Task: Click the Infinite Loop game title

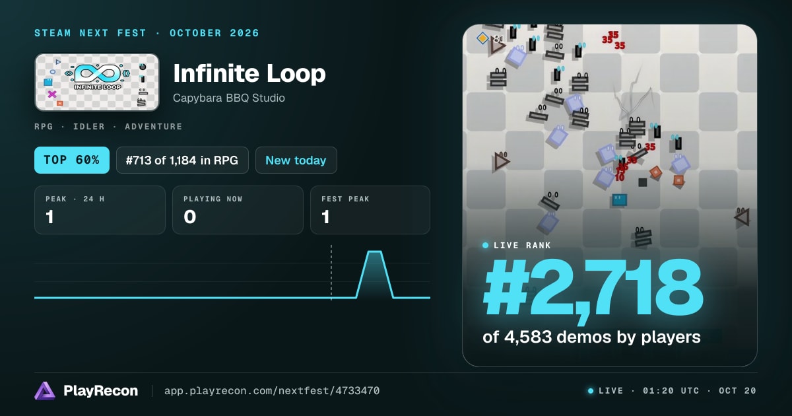Action: 249,73
